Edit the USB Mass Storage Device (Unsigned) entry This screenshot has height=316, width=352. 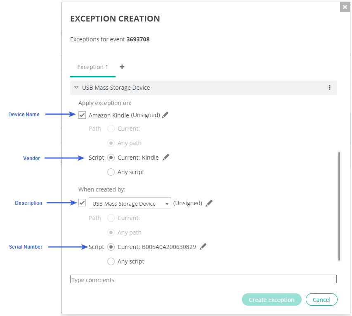pyautogui.click(x=209, y=203)
